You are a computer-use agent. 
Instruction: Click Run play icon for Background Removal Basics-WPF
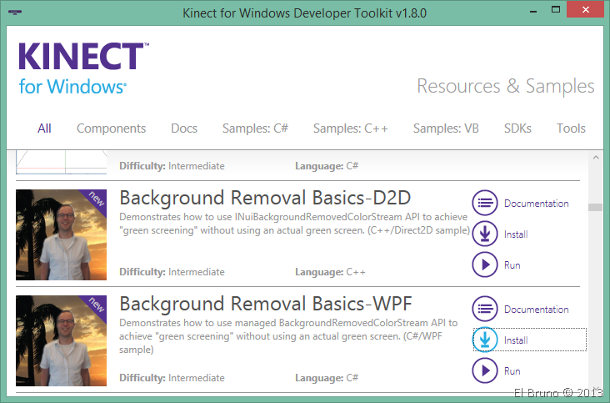coord(485,371)
